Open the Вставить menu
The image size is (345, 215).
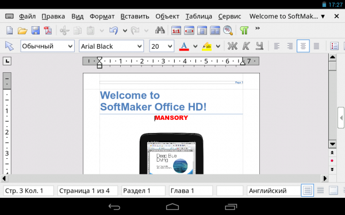[135, 17]
